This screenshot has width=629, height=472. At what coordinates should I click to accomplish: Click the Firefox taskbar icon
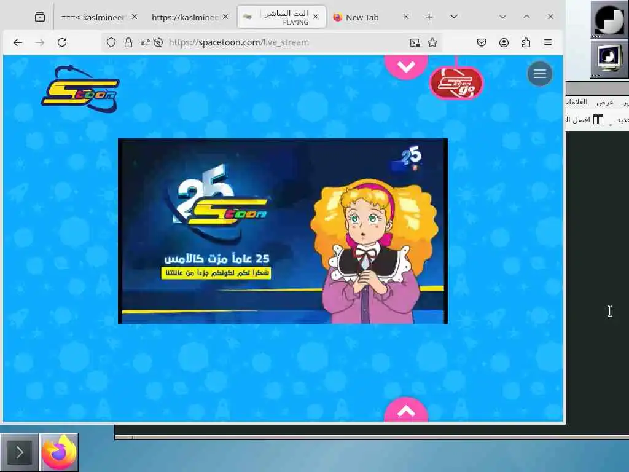tap(59, 452)
